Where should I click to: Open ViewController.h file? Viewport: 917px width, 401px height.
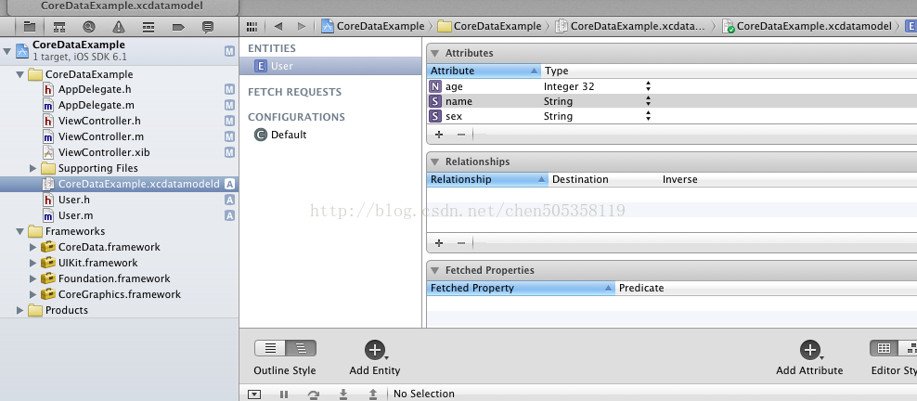99,122
